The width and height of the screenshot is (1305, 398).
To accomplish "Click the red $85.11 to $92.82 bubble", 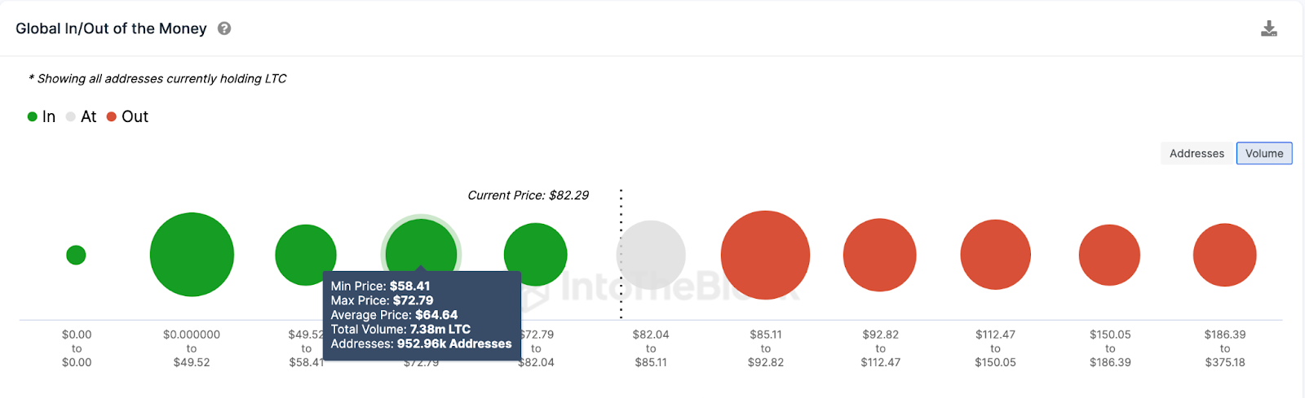I will (x=765, y=255).
